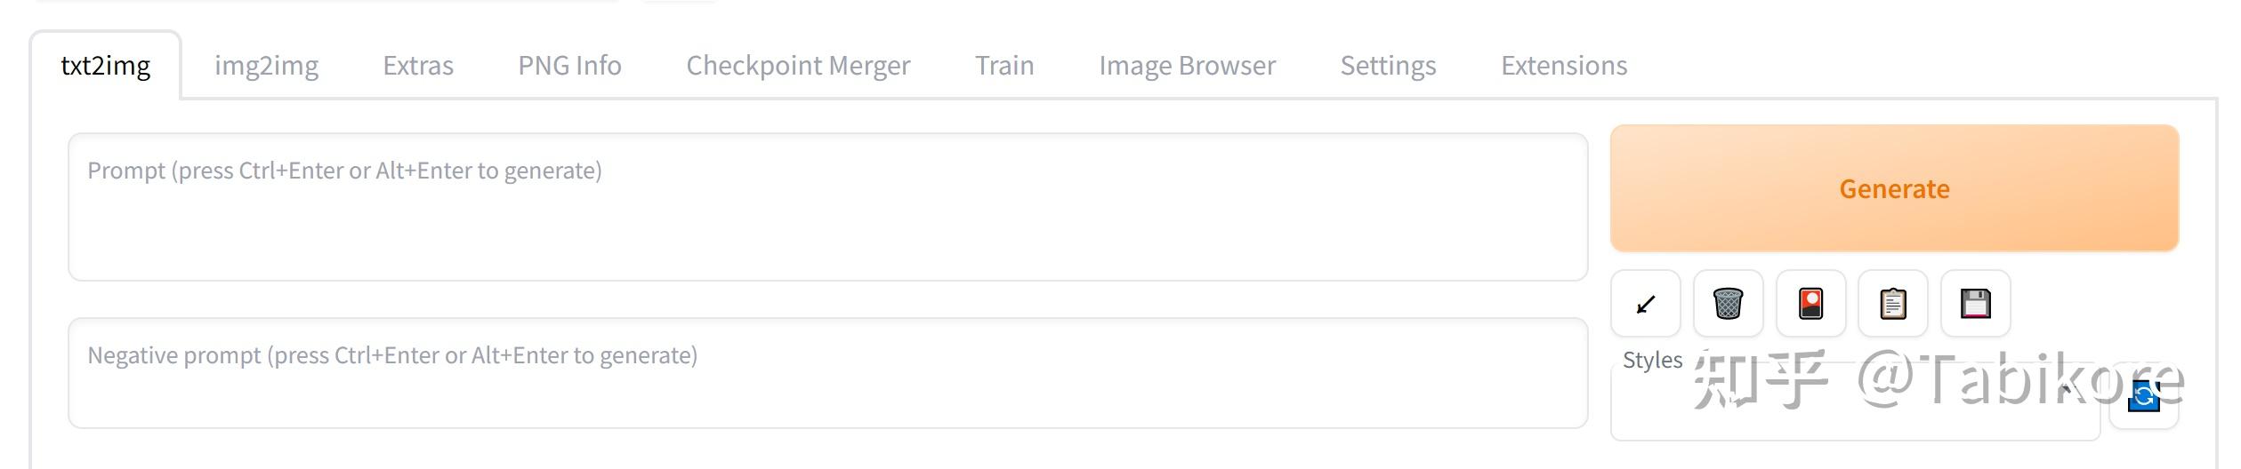Open the Extras tab
2241x469 pixels.
(418, 66)
